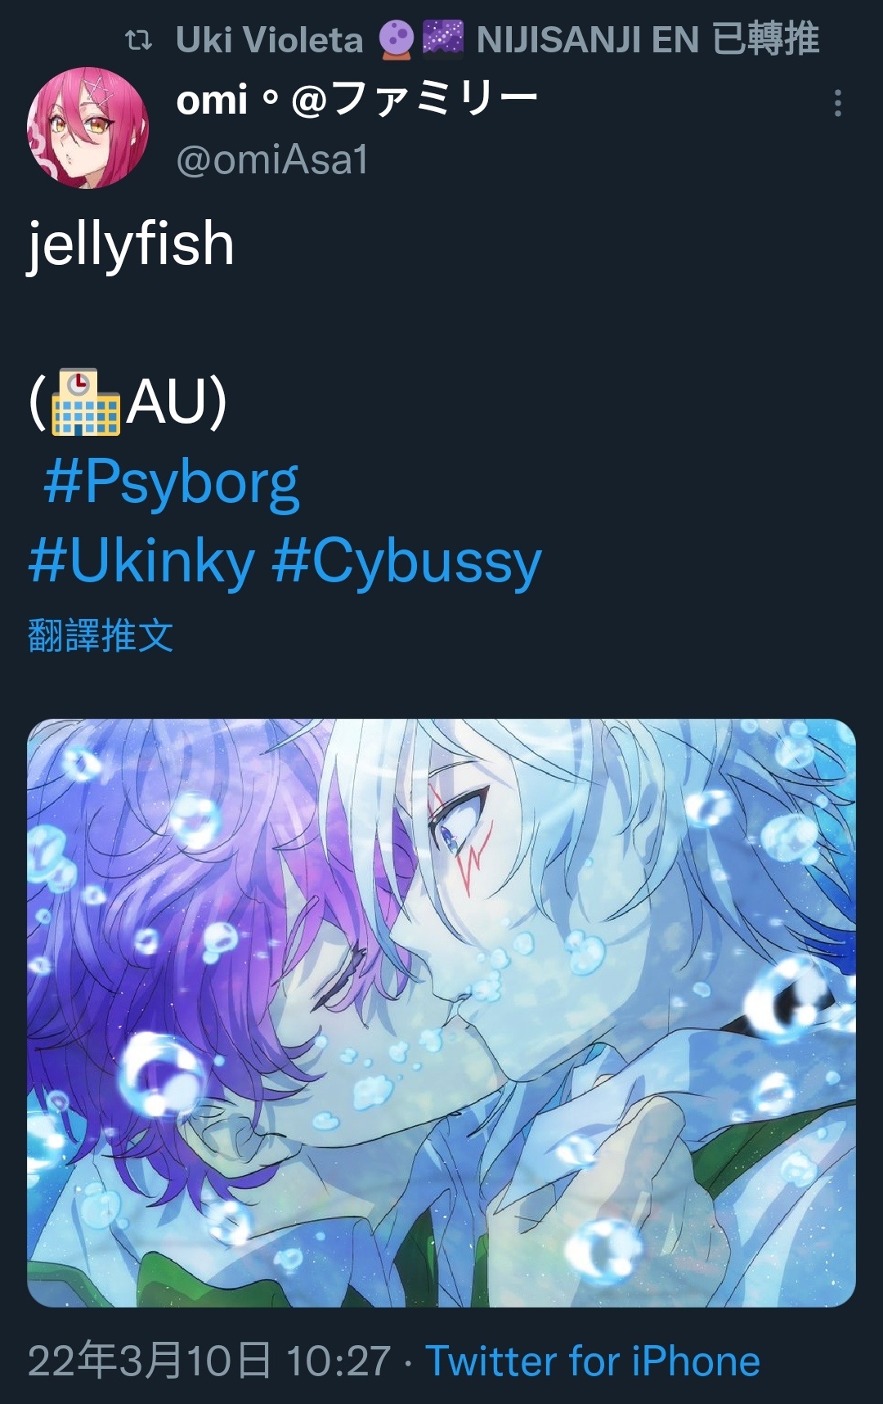Screen dimensions: 883x1404
Task: Tap NIJISANJI EN in the retweeter name
Action: pyautogui.click(x=587, y=39)
